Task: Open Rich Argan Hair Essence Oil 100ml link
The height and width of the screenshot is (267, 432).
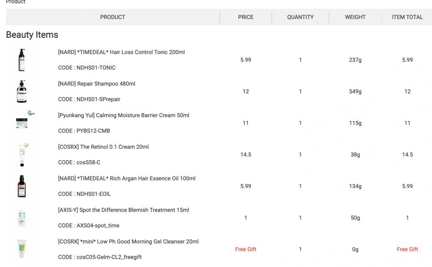Action: tap(126, 179)
